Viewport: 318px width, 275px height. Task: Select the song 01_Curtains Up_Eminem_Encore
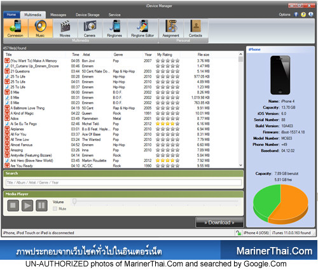pos(34,66)
